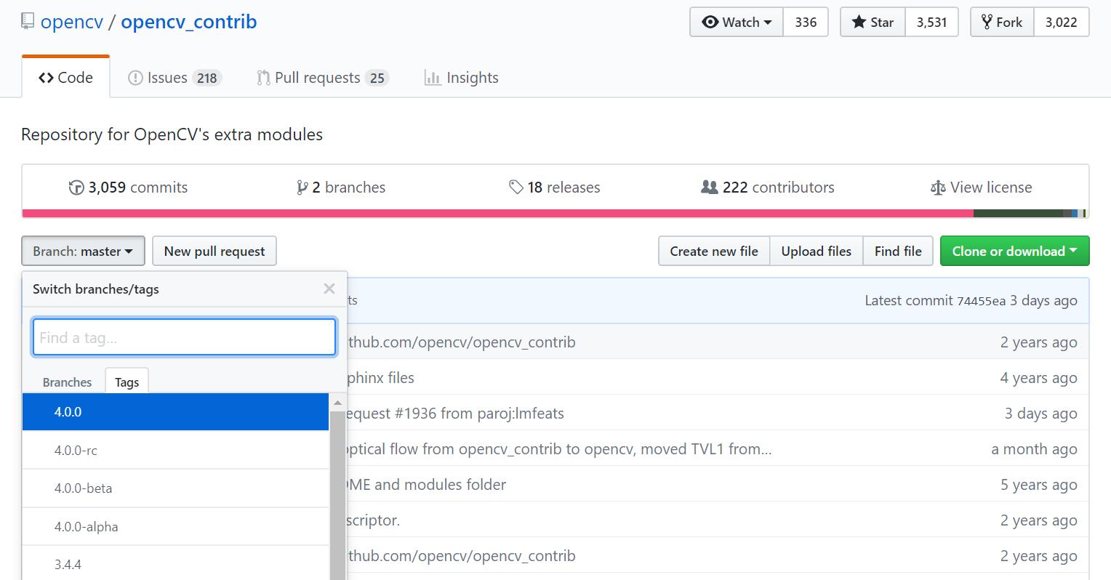Click the '5 years ago' timestamp

1038,485
